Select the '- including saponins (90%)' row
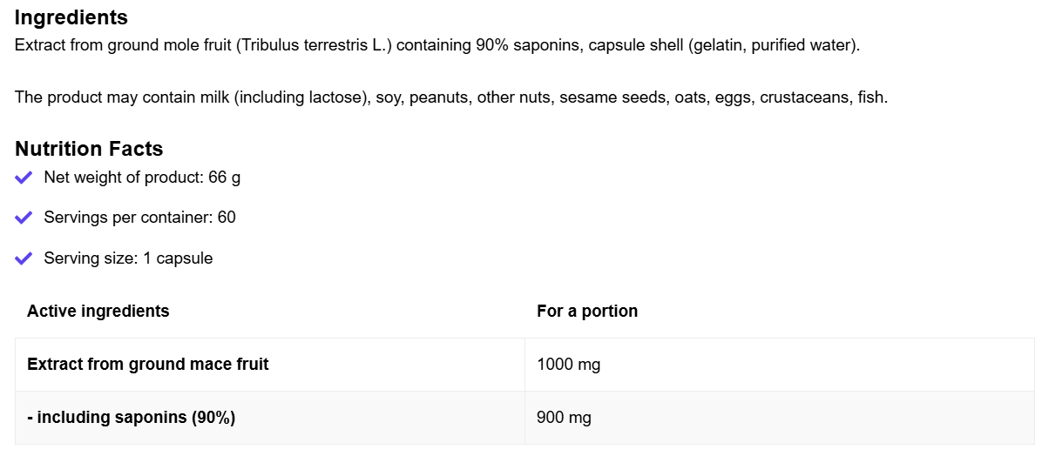Image resolution: width=1042 pixels, height=456 pixels. click(131, 418)
